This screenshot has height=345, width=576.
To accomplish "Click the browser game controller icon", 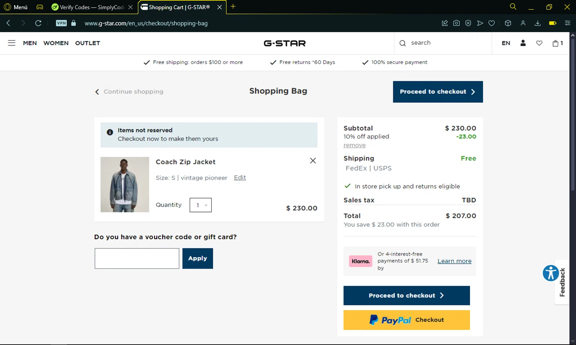I will [x=40, y=7].
